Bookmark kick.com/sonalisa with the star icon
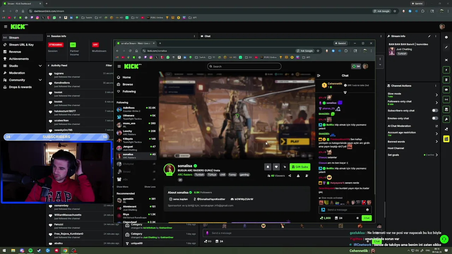Image resolution: width=452 pixels, height=254 pixels. coord(318,51)
